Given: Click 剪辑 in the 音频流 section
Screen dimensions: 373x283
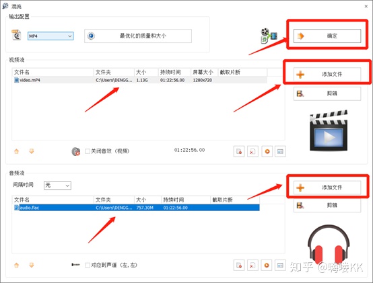Looking at the screenshot, I should (x=327, y=205).
